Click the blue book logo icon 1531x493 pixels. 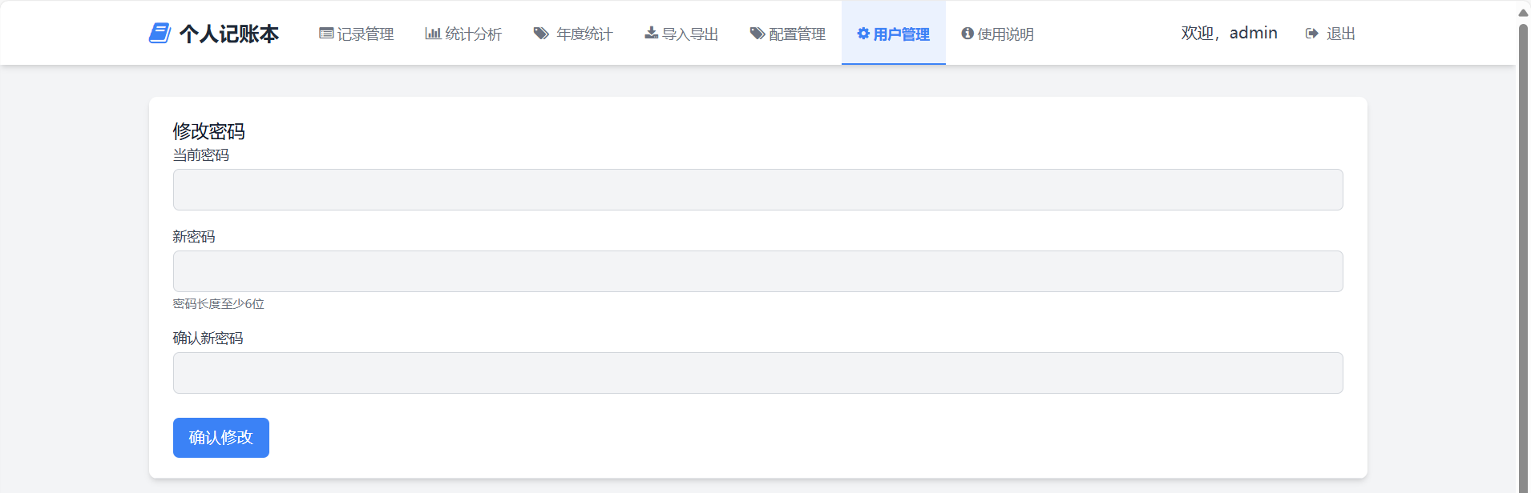160,34
